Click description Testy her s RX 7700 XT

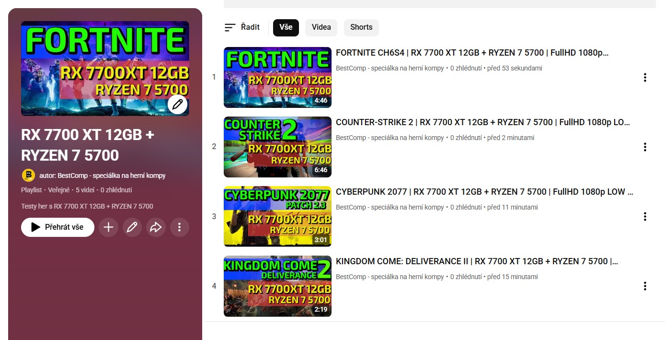coord(87,206)
